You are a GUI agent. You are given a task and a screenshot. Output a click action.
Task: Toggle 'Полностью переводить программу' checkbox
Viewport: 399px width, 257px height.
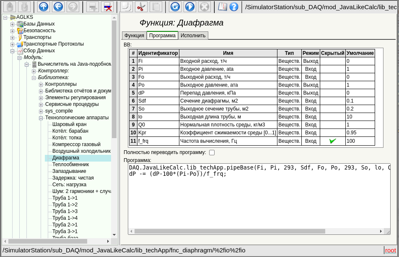coord(212,152)
